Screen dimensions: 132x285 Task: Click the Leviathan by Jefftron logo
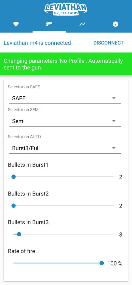click(x=66, y=9)
